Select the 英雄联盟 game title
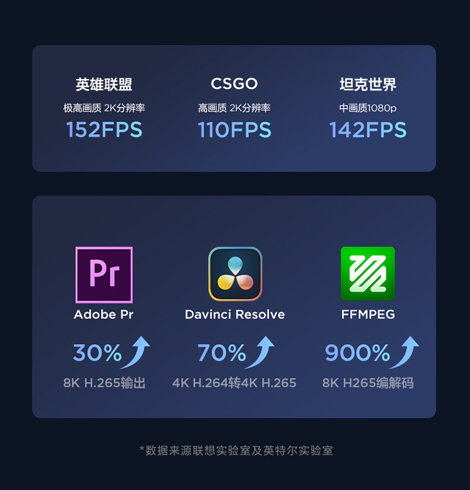The width and height of the screenshot is (470, 490). [104, 85]
